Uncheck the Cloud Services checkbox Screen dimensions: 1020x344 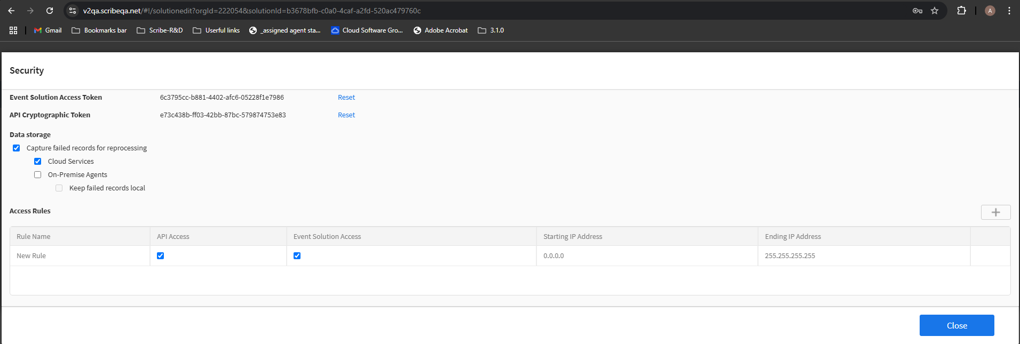(37, 161)
